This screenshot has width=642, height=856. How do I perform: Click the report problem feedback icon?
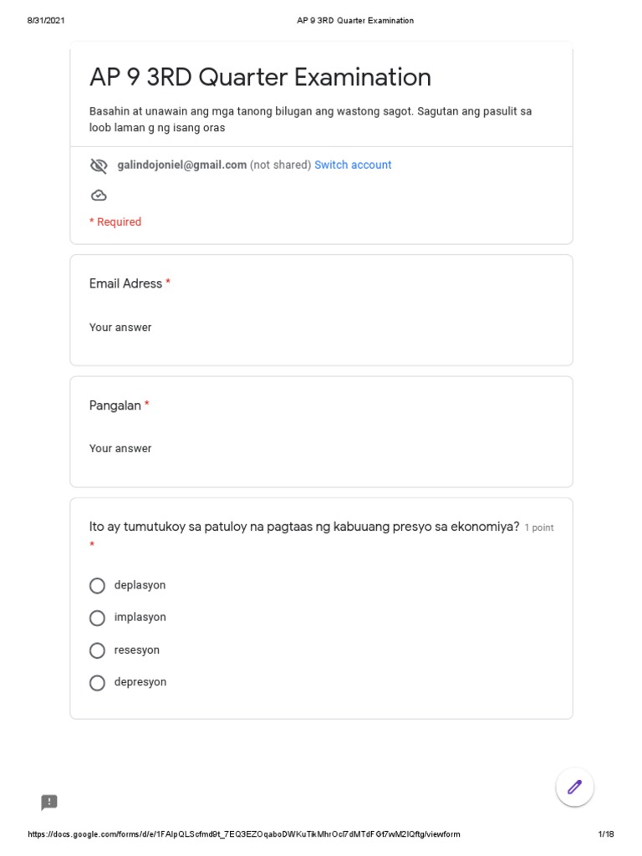pos(49,802)
